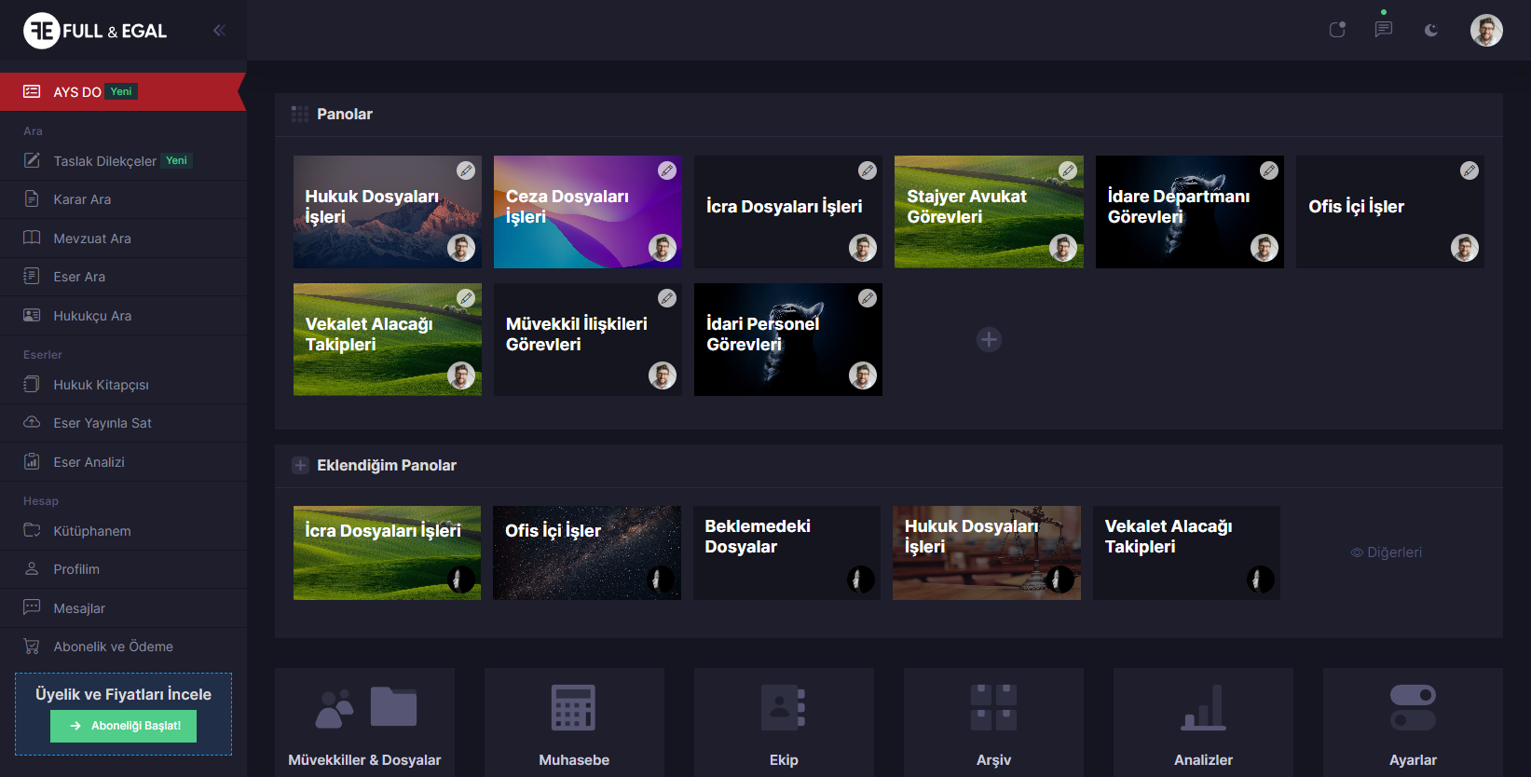The height and width of the screenshot is (777, 1531).
Task: Open Taslak Dilekçeler link
Action: (104, 161)
